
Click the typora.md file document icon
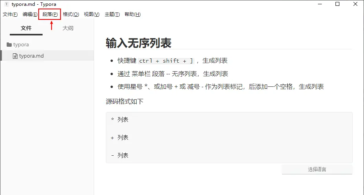tap(15, 56)
